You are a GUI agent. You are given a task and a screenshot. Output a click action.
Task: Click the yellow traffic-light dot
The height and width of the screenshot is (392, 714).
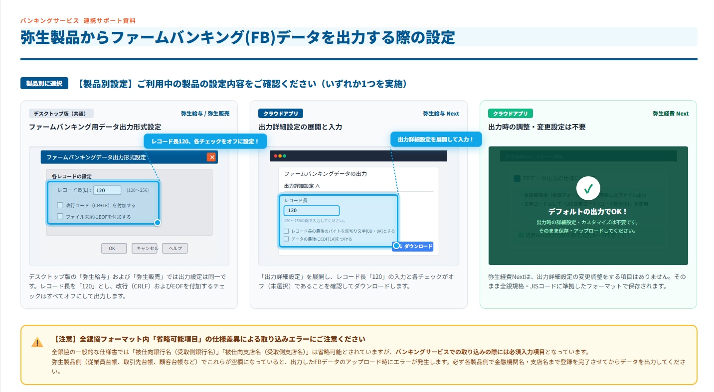[280, 156]
